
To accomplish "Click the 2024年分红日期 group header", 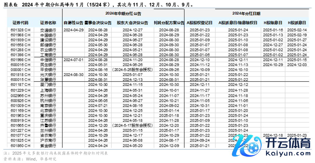I will pyautogui.click(x=246, y=13).
